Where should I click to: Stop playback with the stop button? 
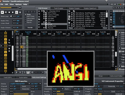[x=9, y=12]
